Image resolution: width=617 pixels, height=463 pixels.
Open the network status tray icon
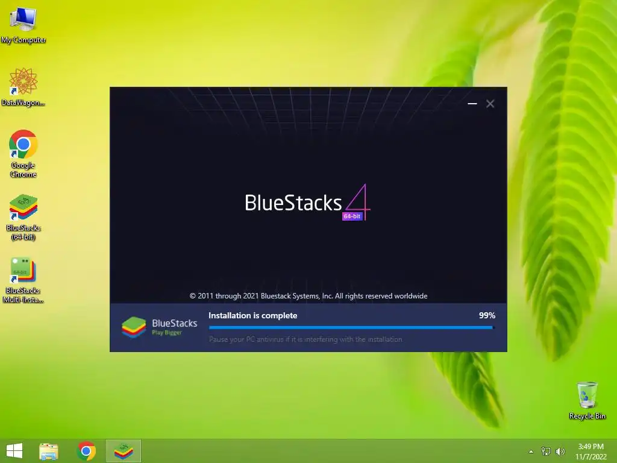546,452
